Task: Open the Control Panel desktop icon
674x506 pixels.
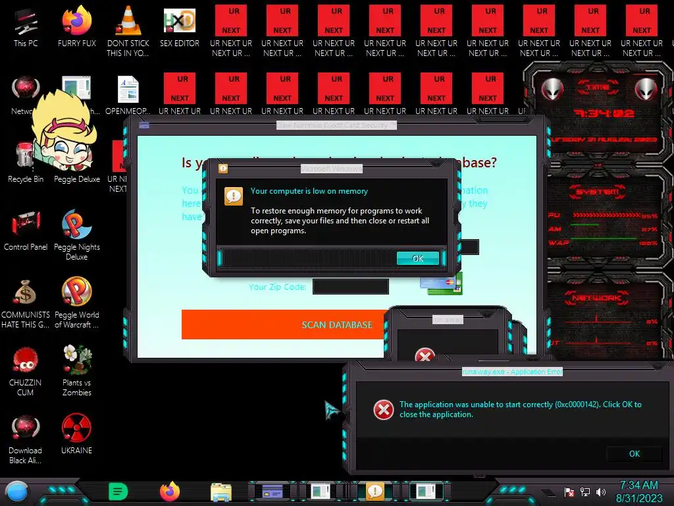Action: (26, 230)
